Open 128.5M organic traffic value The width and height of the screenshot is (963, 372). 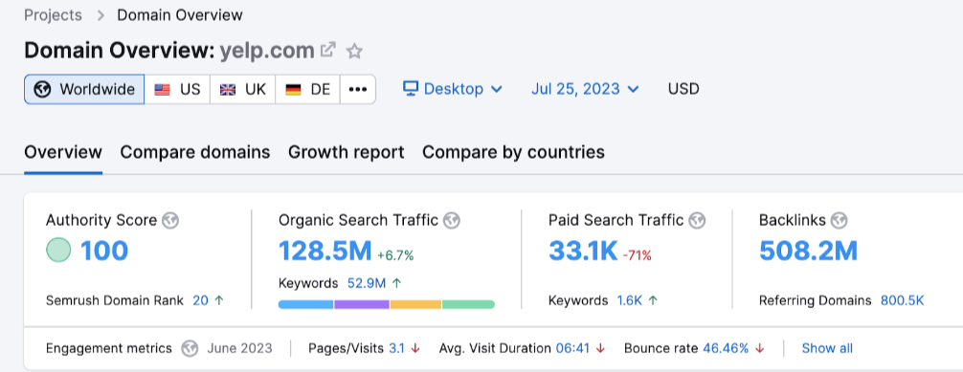point(325,252)
